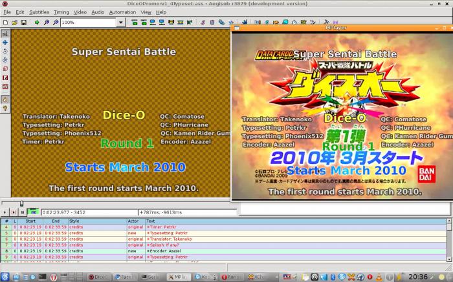Open Shift Times clock icon
This screenshot has height=282, width=453.
(x=294, y=22)
